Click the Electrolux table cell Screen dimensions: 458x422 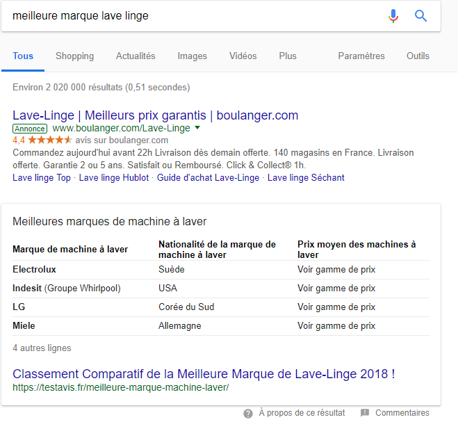click(x=34, y=270)
